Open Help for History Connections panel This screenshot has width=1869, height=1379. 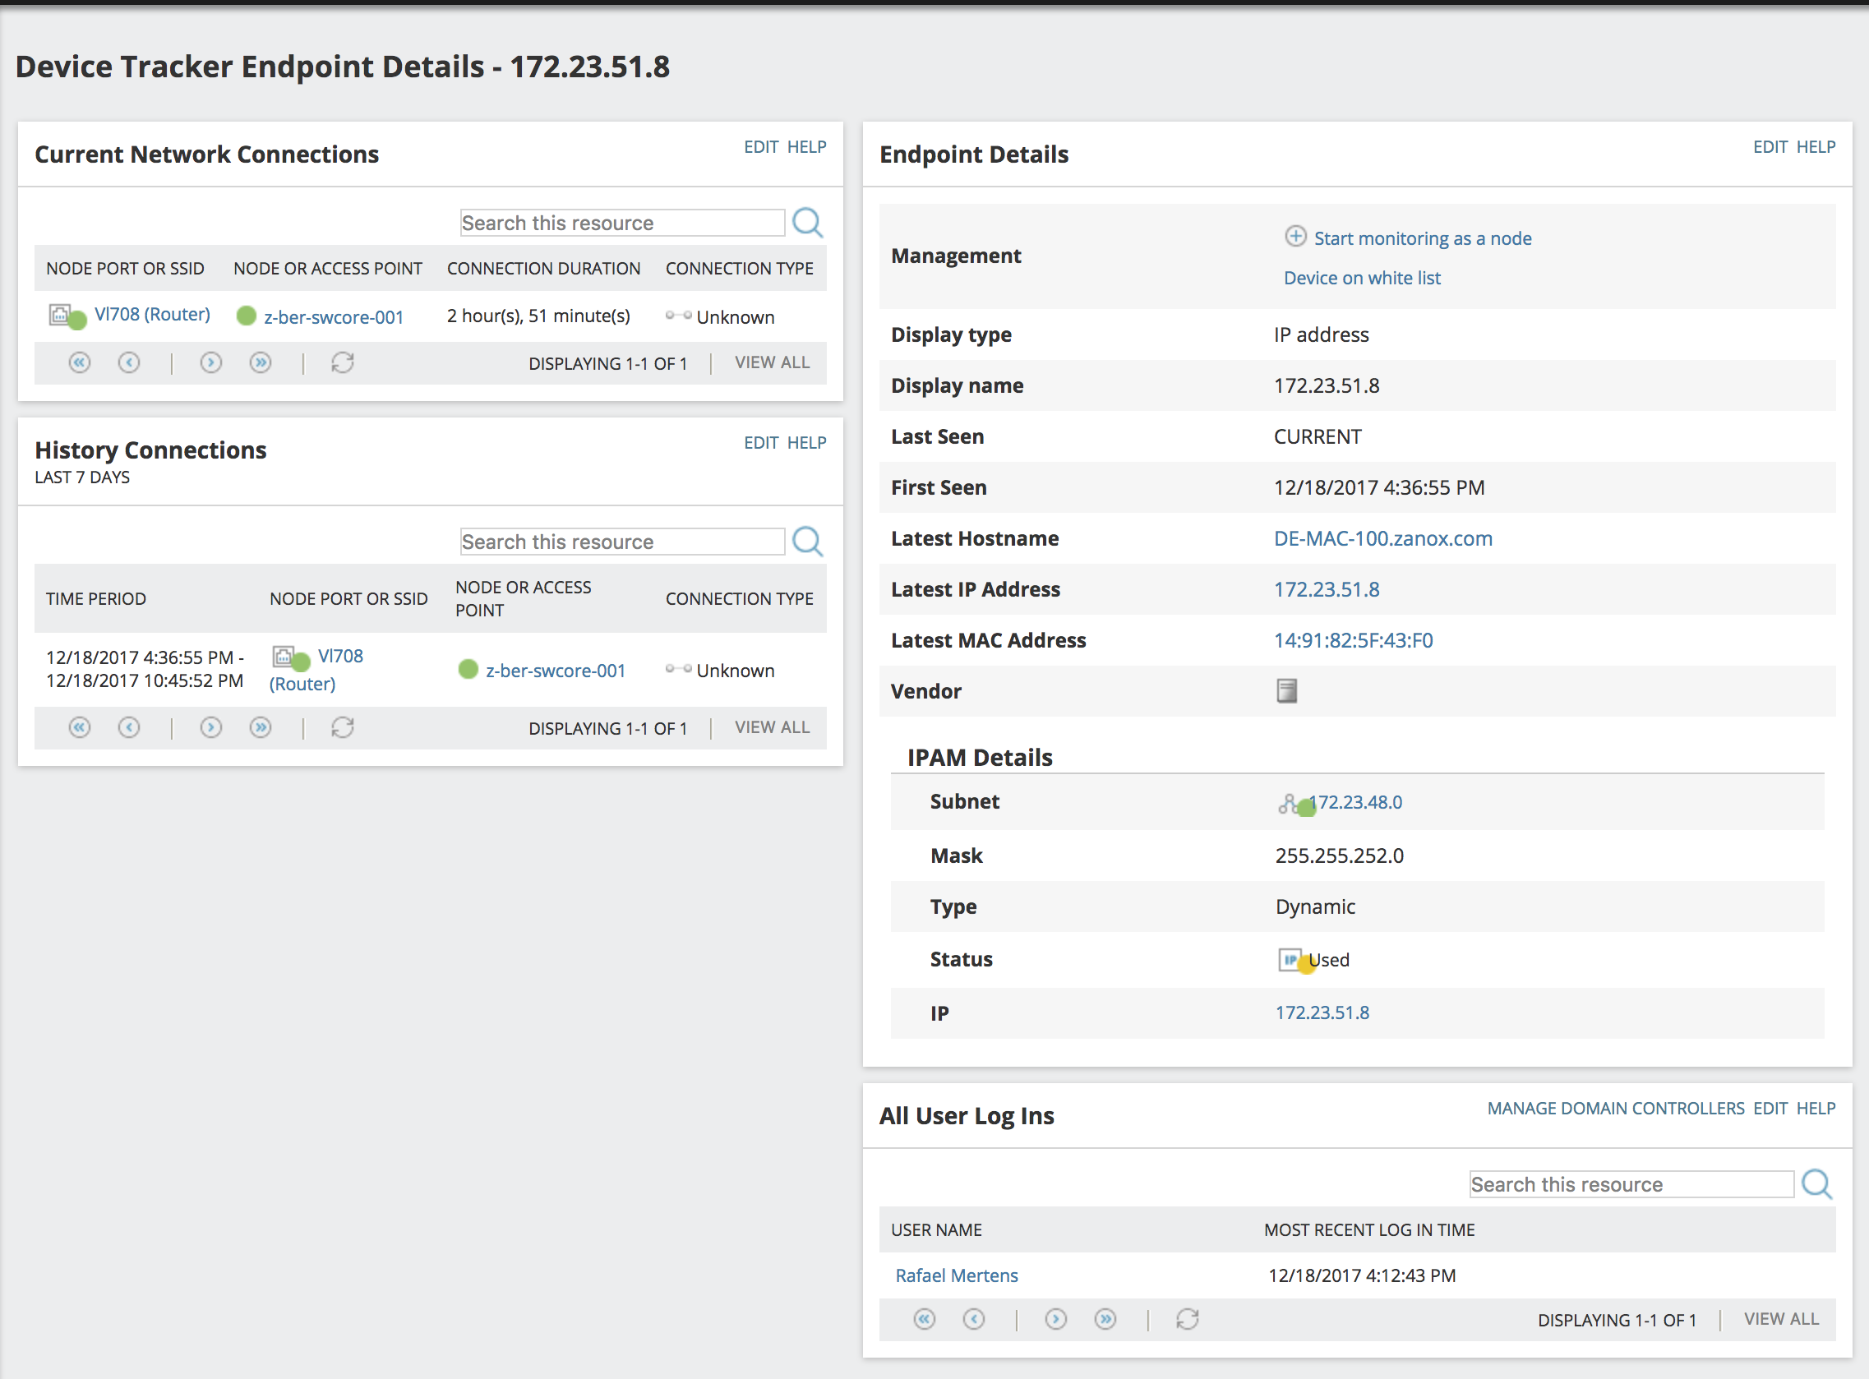pos(806,442)
